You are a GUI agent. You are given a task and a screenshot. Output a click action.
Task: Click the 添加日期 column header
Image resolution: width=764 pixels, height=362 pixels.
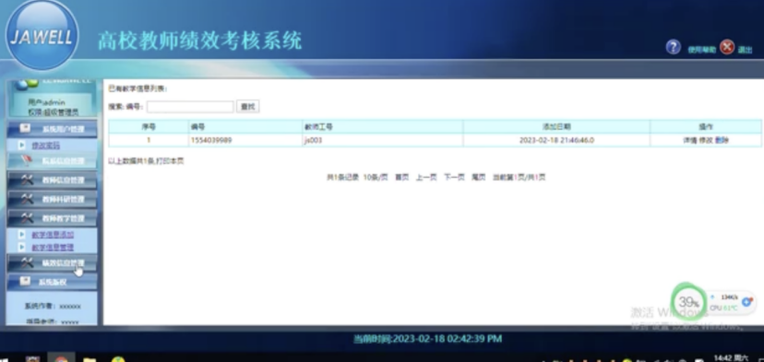[556, 126]
